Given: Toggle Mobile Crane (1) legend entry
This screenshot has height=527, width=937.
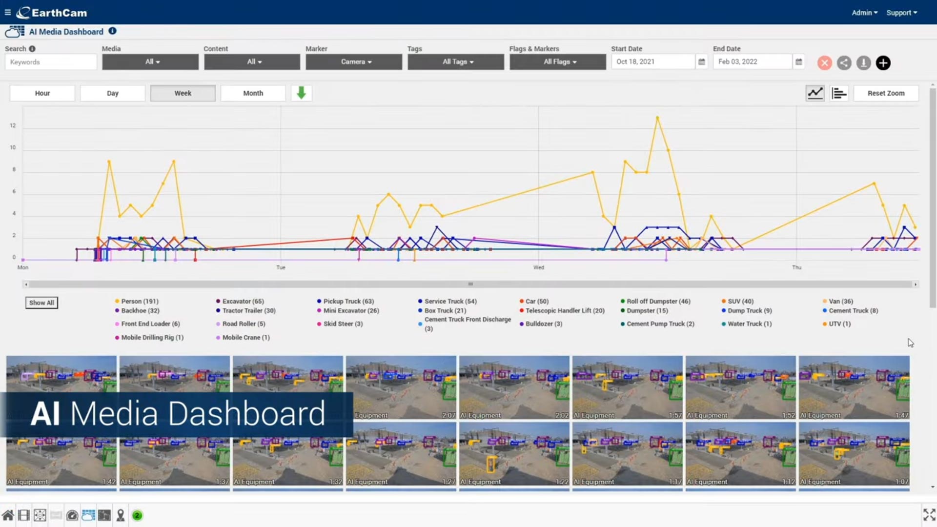Looking at the screenshot, I should click(x=243, y=338).
